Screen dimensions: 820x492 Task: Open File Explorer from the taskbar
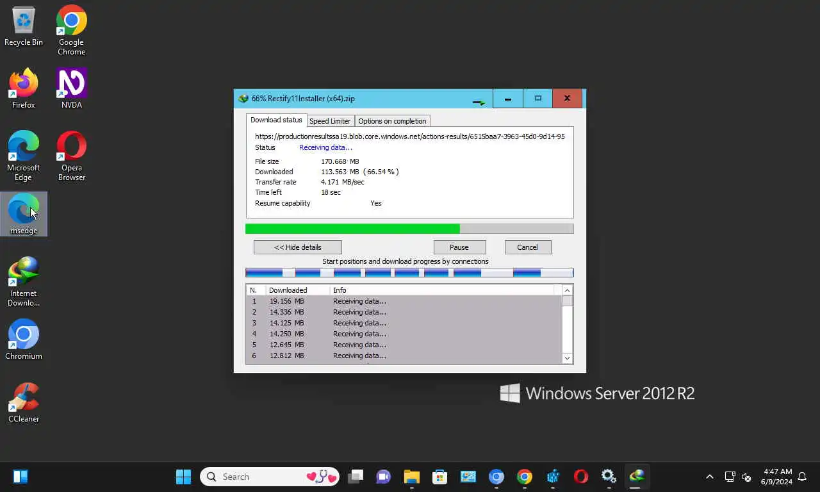click(411, 477)
